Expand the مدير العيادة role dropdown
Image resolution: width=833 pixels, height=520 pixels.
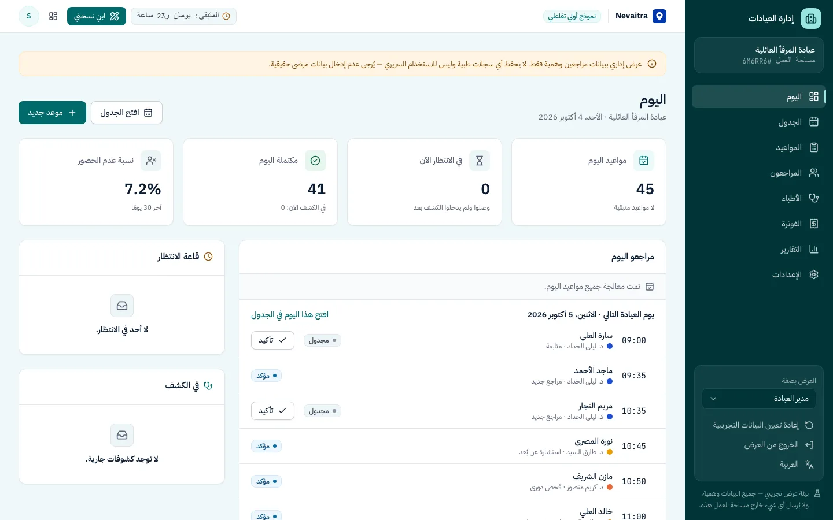759,399
